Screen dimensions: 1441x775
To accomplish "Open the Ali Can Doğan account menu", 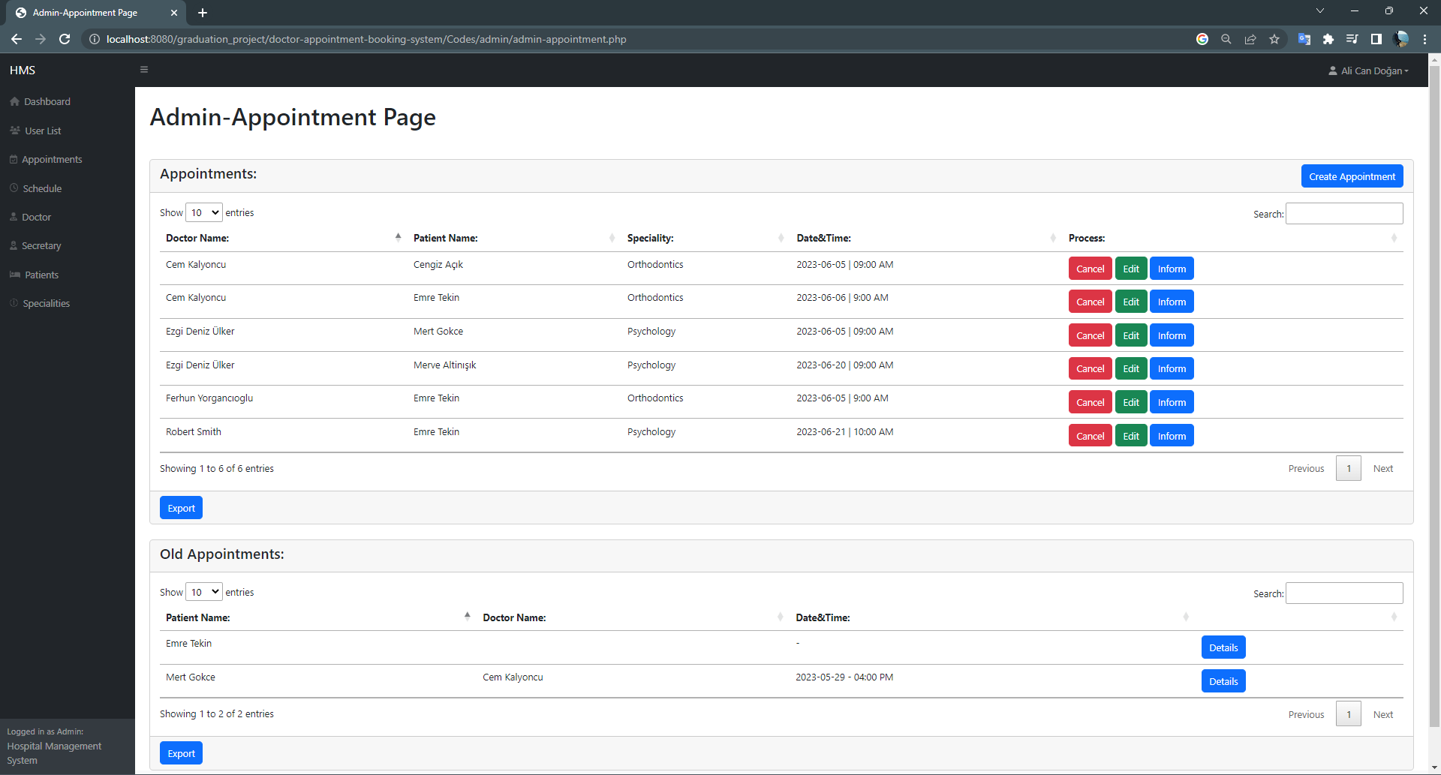I will coord(1367,70).
